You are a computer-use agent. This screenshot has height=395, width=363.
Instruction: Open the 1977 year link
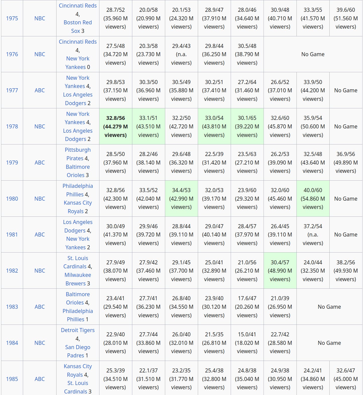[12, 90]
